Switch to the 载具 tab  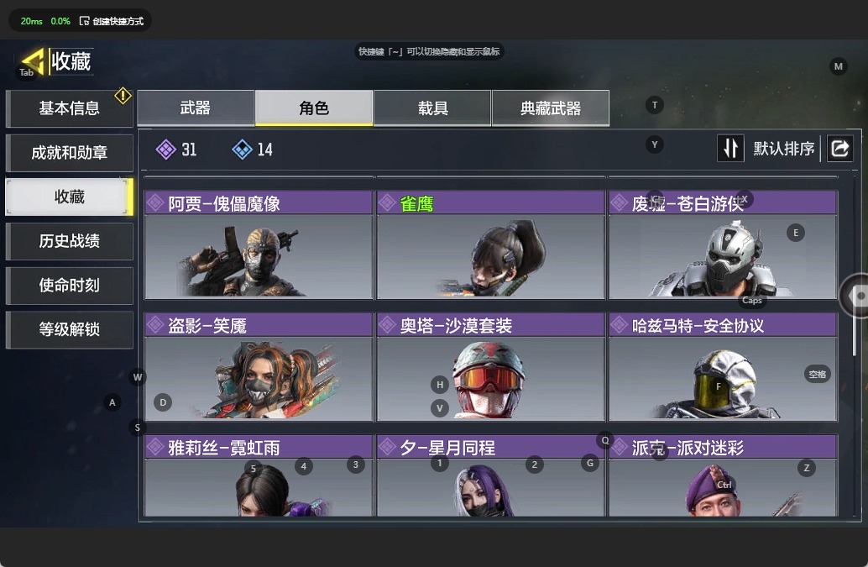[x=432, y=108]
